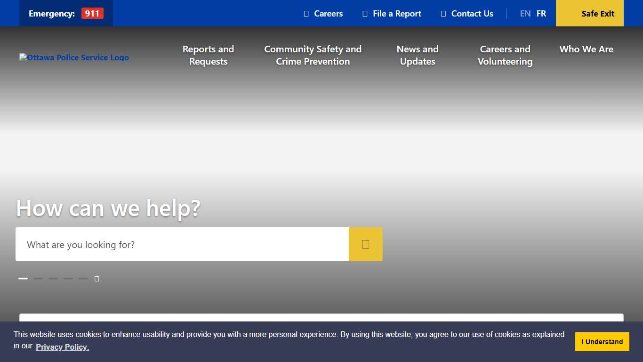The height and width of the screenshot is (362, 643).
Task: Select the EN language option
Action: tap(525, 14)
